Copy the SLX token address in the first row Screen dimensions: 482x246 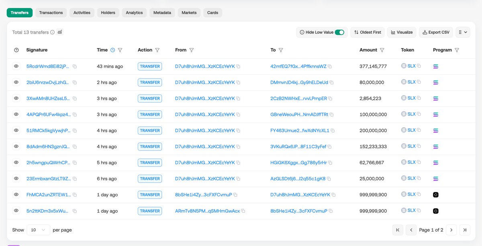(x=419, y=66)
